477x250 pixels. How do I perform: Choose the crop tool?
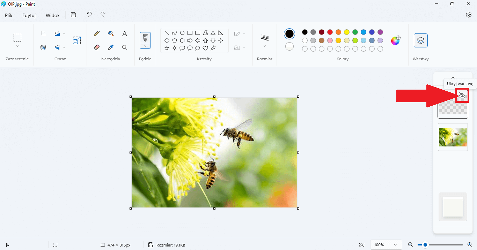coord(43,33)
